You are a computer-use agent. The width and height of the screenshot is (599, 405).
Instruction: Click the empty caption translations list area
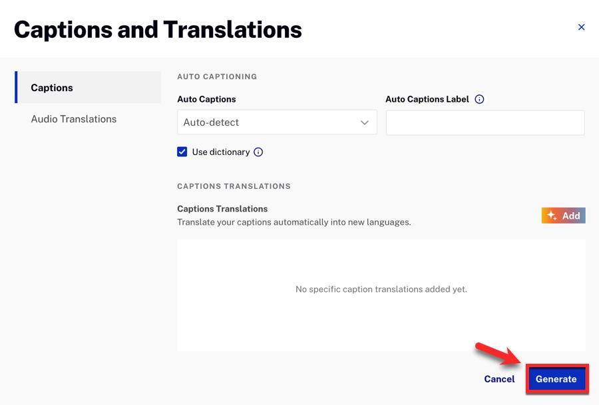(381, 326)
